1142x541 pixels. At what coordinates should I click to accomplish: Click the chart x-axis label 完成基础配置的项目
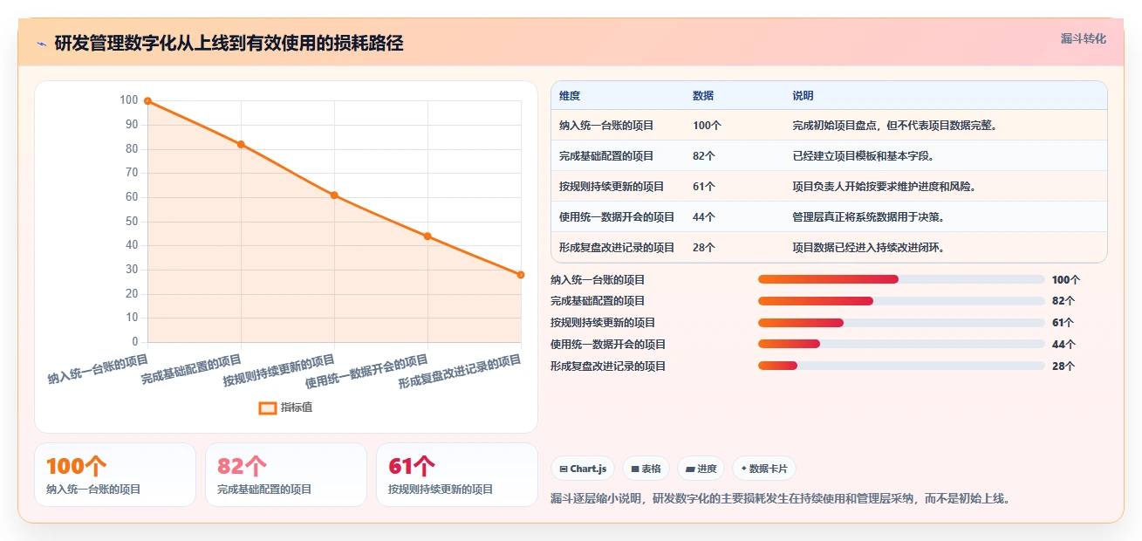(191, 370)
